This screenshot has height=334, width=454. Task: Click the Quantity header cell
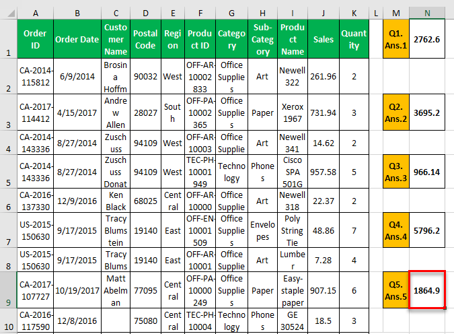point(354,39)
